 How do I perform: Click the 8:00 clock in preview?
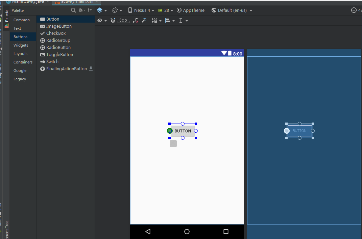point(238,54)
